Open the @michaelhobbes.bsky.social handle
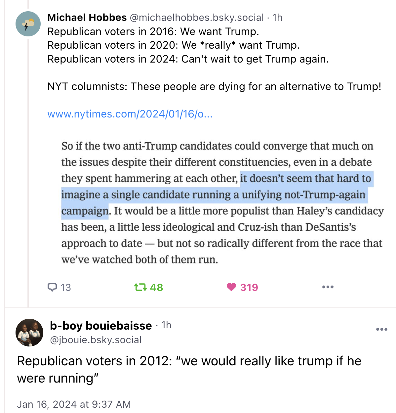This screenshot has width=396, height=413. tap(197, 18)
